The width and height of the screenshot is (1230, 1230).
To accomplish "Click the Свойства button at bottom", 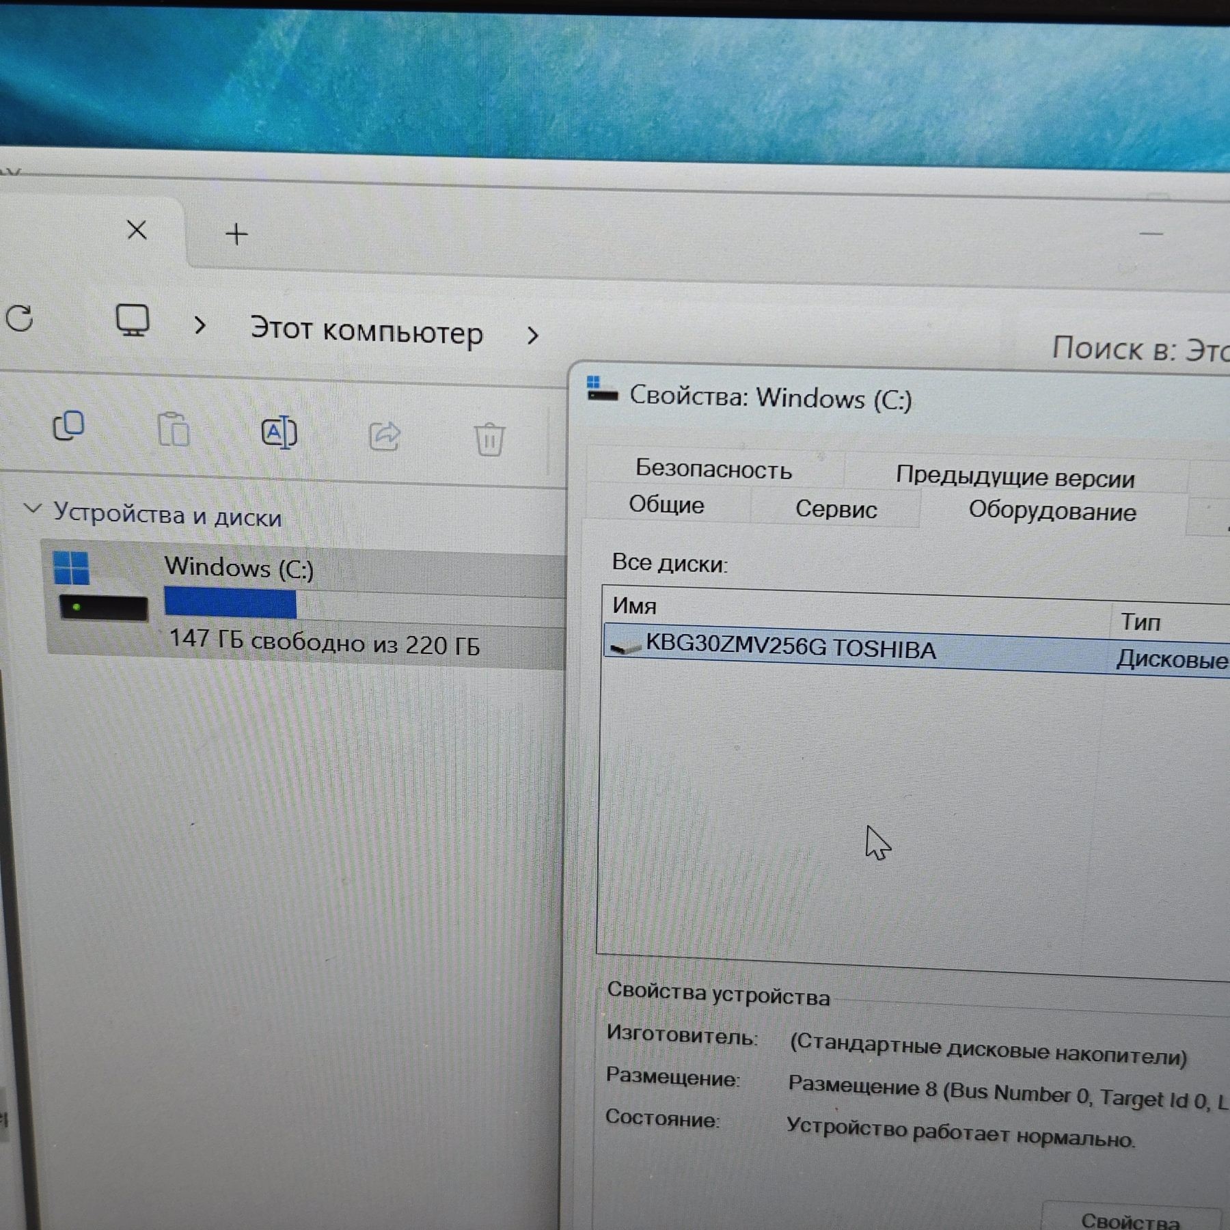I will 1130,1219.
